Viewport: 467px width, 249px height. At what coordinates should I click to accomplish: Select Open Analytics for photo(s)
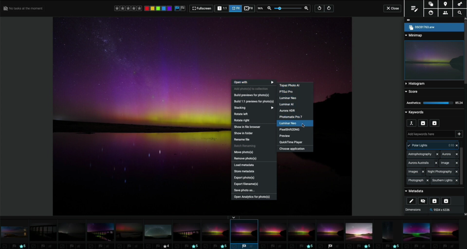point(254,197)
